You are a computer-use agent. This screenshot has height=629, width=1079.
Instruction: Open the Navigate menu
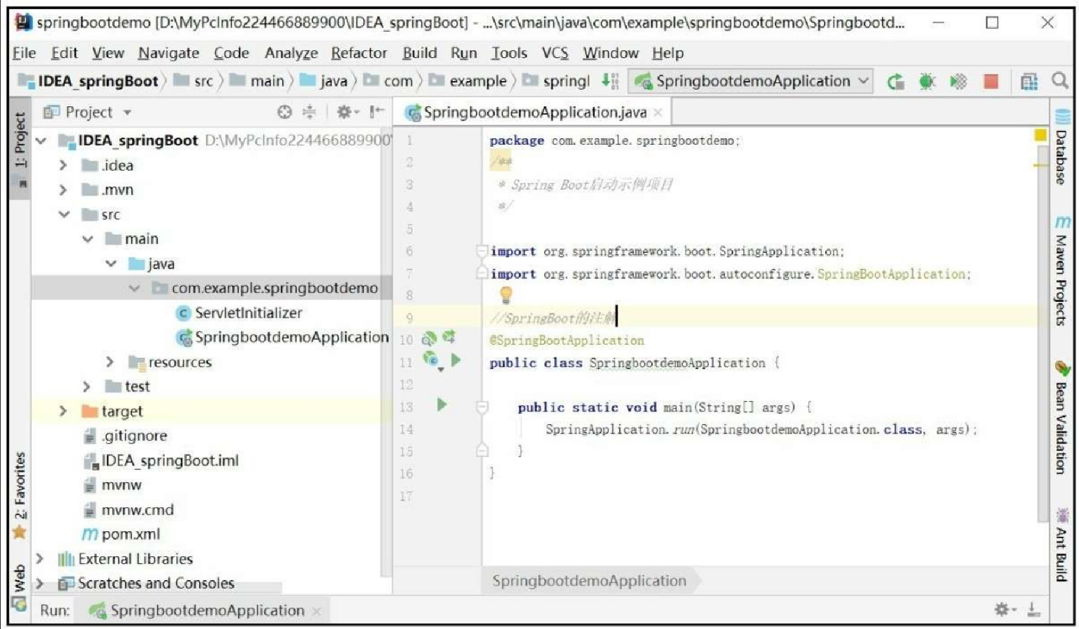[168, 53]
